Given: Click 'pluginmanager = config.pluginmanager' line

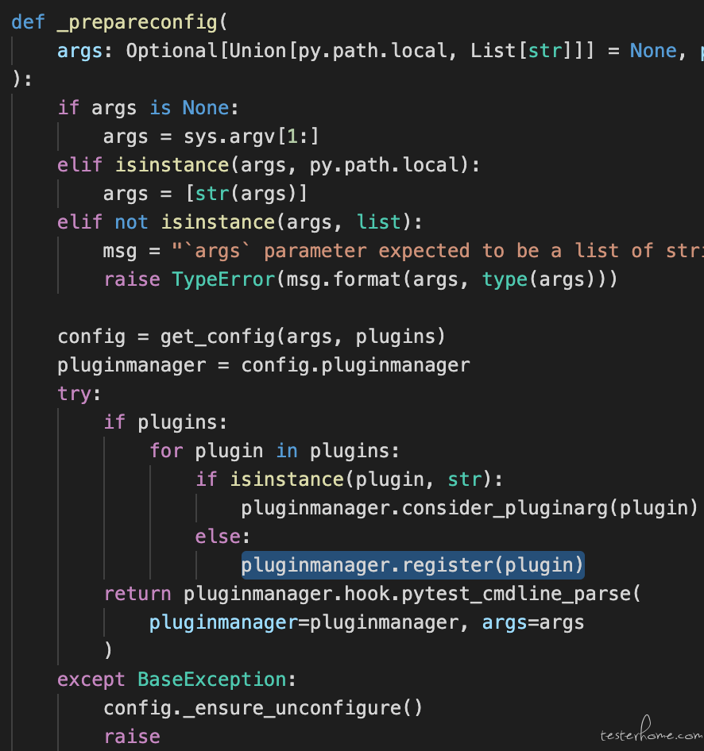Looking at the screenshot, I should coord(264,365).
